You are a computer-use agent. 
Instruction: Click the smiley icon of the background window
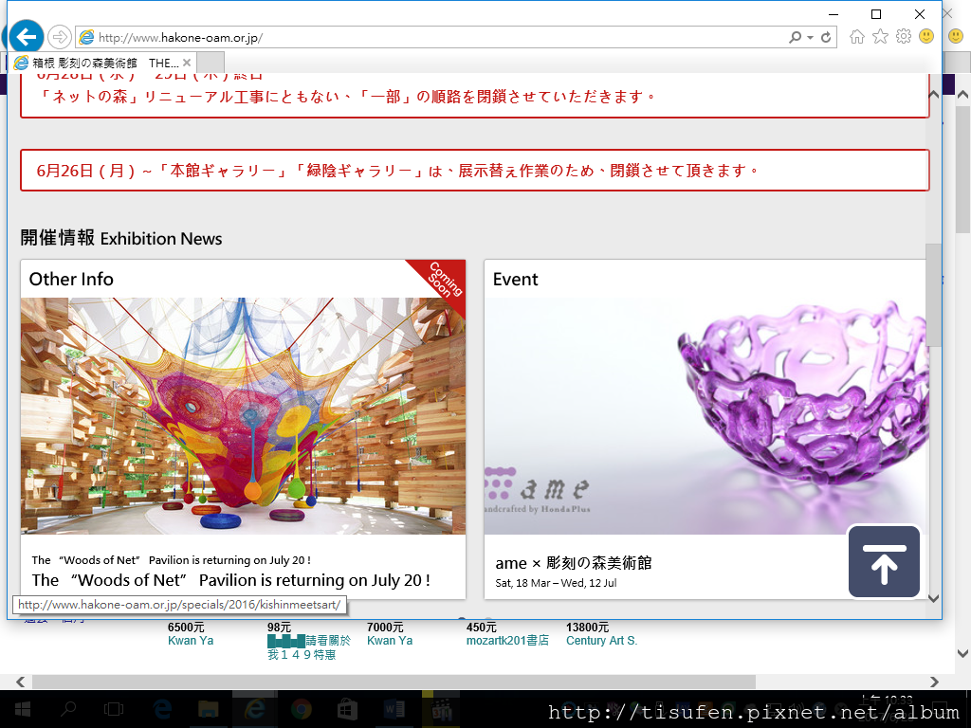click(x=956, y=37)
